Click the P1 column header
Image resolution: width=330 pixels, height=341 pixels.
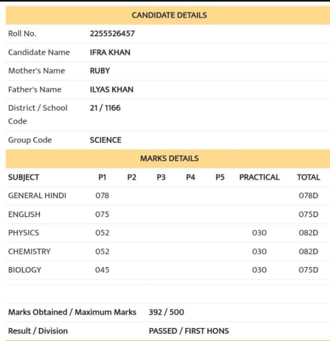102,177
